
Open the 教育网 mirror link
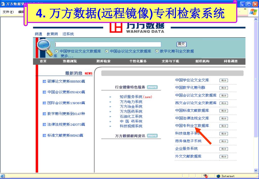(x=52, y=34)
